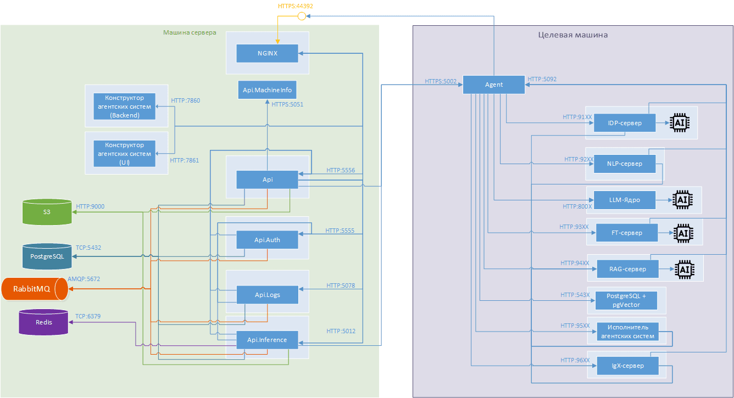Click the yellow circle connector at top
This screenshot has width=734, height=398.
[301, 17]
